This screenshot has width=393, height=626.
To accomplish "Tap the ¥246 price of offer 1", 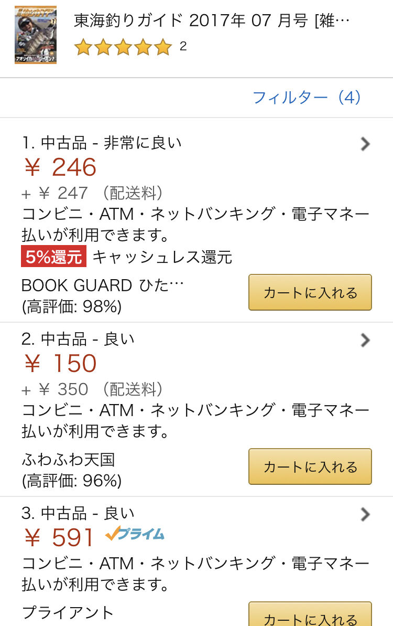I will click(x=61, y=167).
